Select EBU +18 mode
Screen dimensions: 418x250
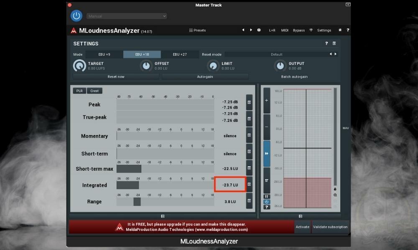[x=142, y=55]
